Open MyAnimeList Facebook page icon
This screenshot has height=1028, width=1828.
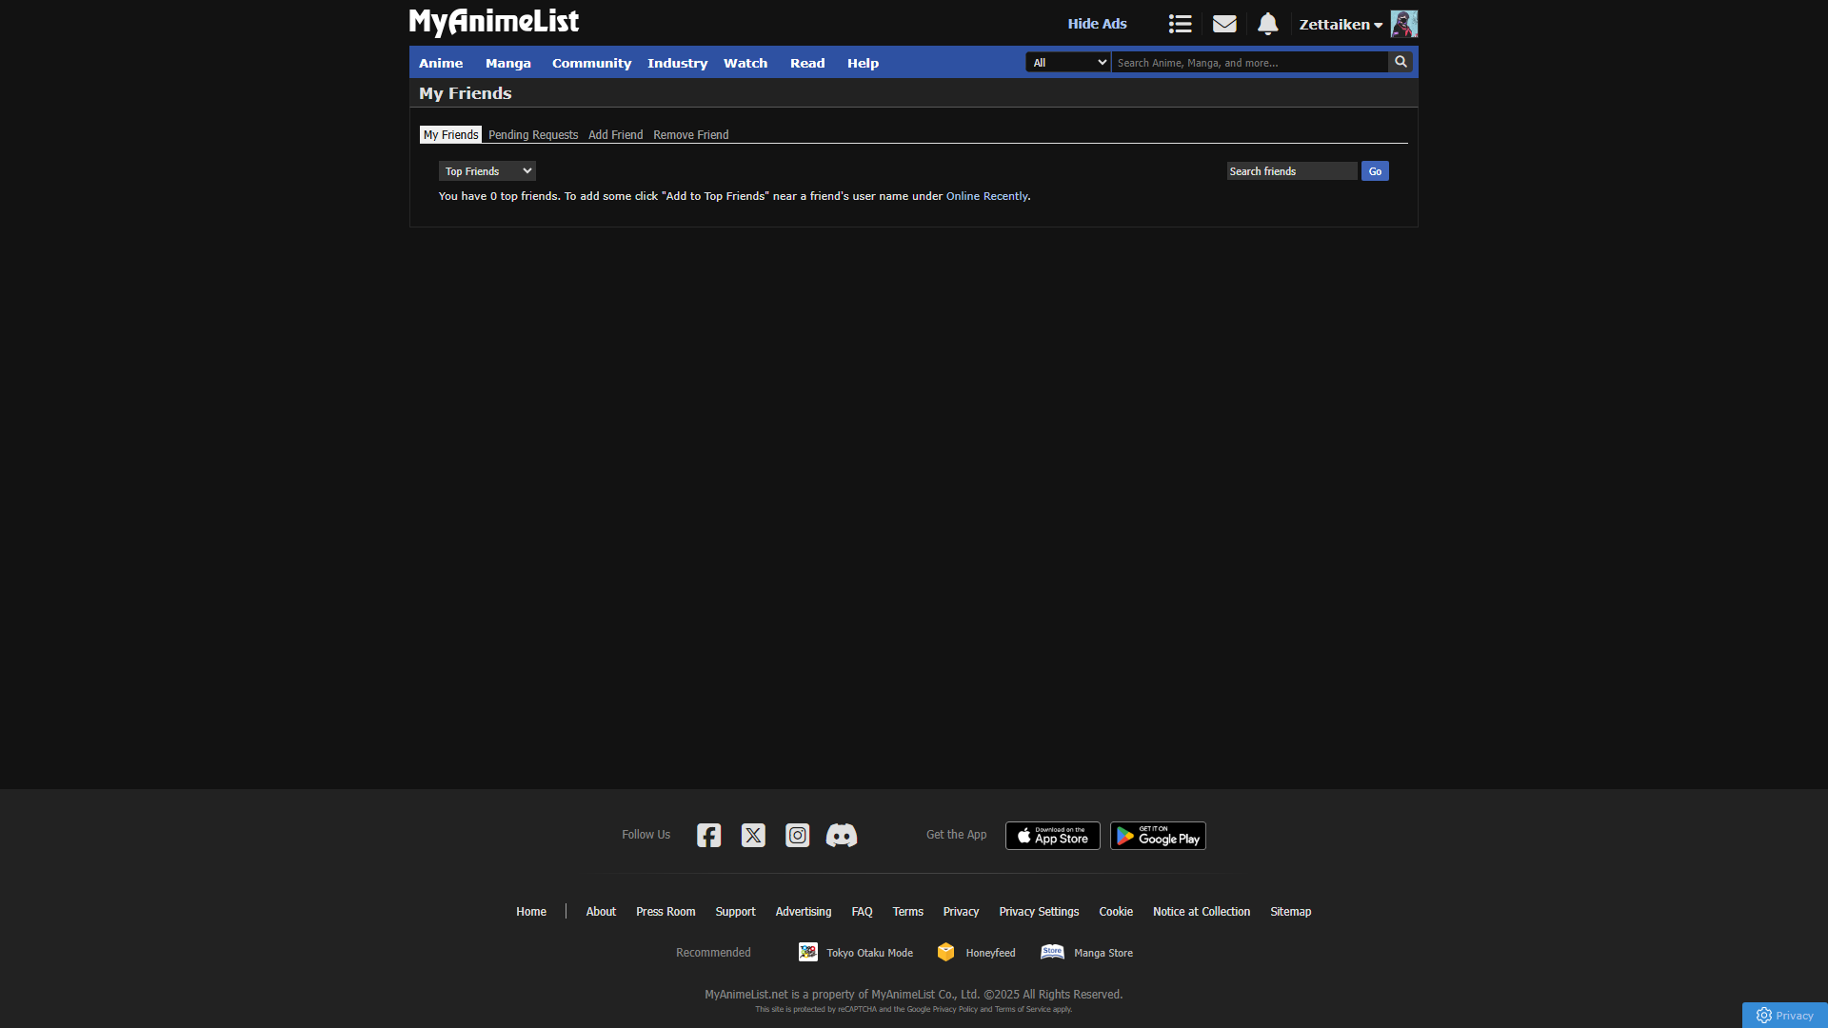coord(708,835)
